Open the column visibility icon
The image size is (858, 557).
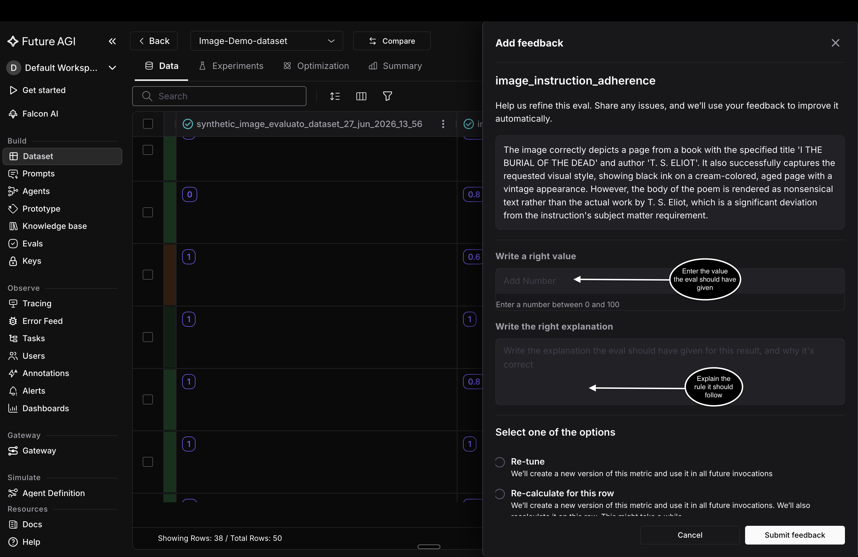click(361, 96)
